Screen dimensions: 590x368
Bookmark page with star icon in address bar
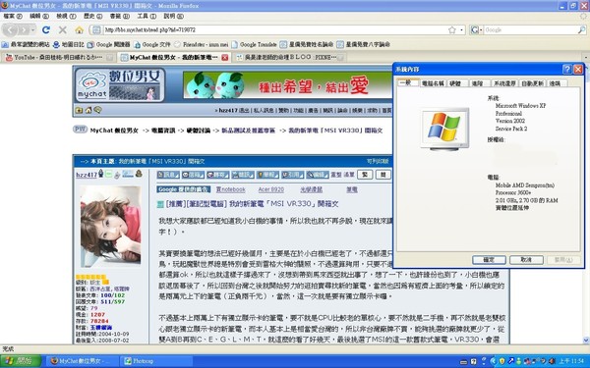(x=452, y=29)
